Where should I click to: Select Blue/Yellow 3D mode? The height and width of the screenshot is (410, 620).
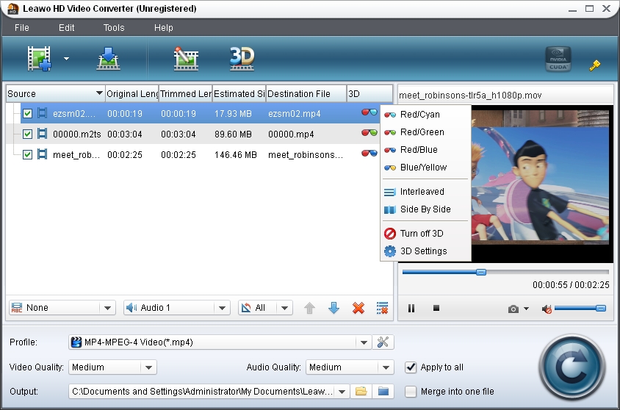click(x=425, y=168)
